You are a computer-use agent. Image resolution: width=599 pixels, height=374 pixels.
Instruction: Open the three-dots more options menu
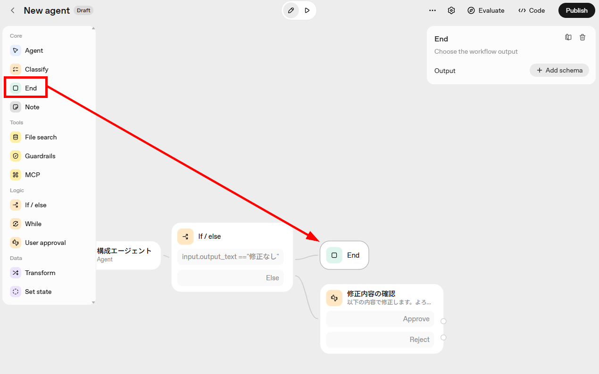click(433, 10)
